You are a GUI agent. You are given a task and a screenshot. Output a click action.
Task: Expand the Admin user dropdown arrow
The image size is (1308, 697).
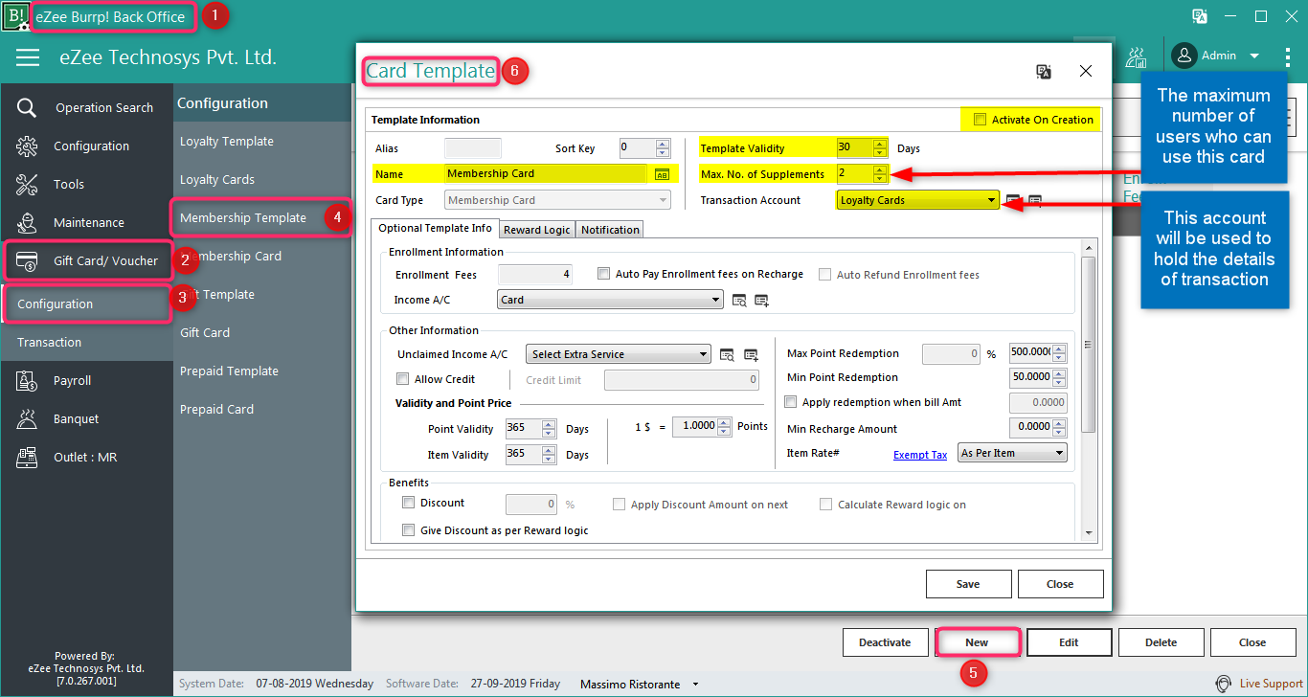pos(1254,56)
